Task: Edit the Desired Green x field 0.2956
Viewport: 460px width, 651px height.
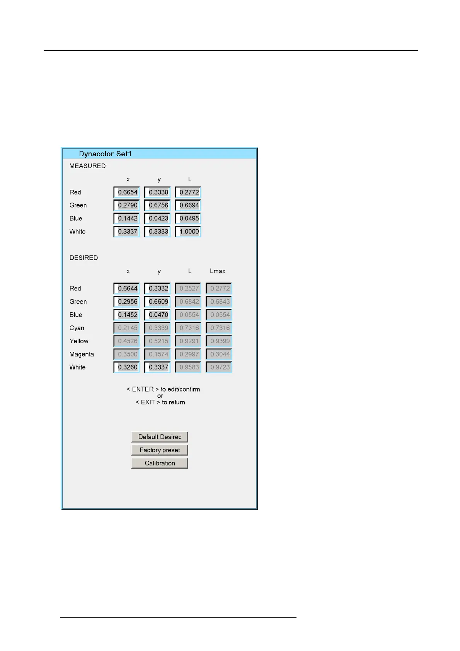Action: click(127, 302)
